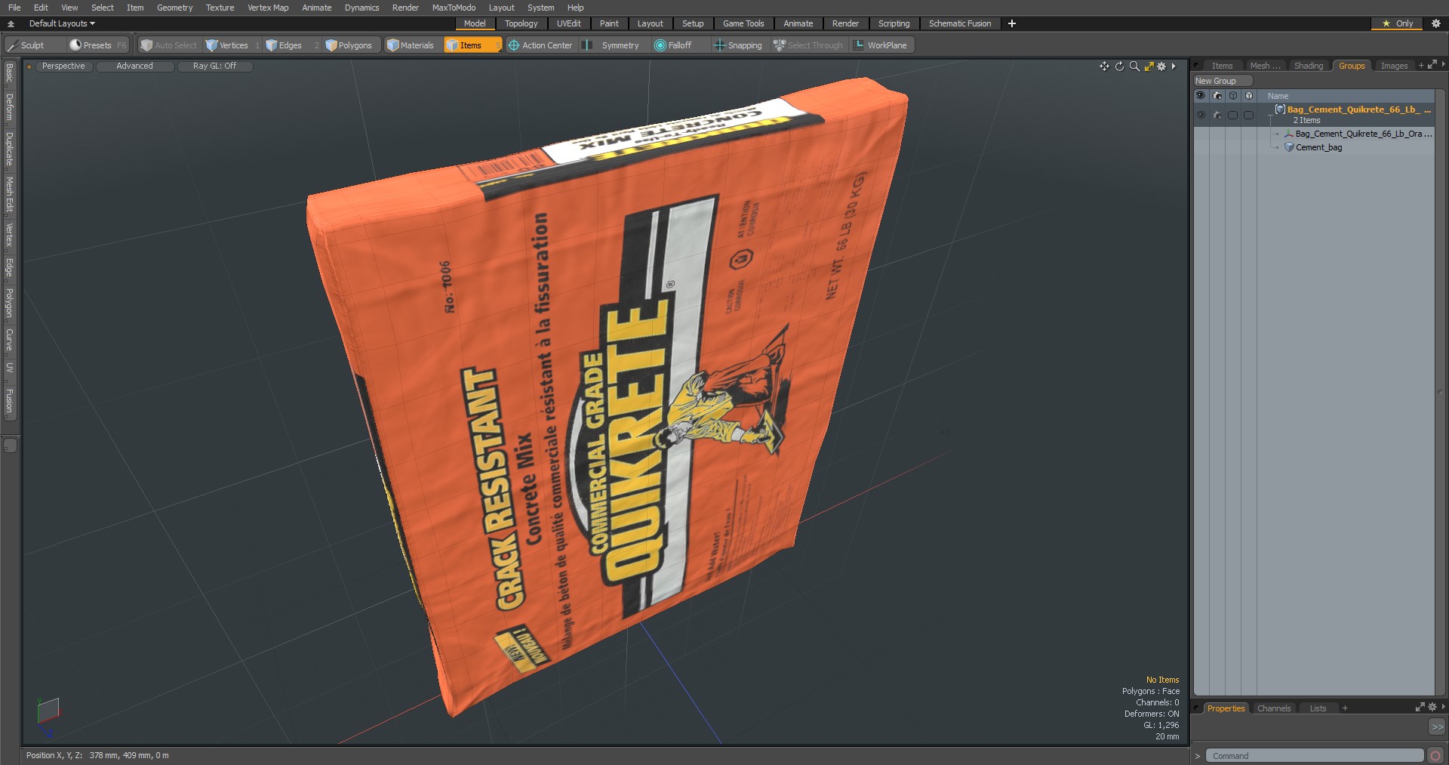Image resolution: width=1449 pixels, height=765 pixels.
Task: Click the Ray GL: Off option
Action: pos(214,66)
